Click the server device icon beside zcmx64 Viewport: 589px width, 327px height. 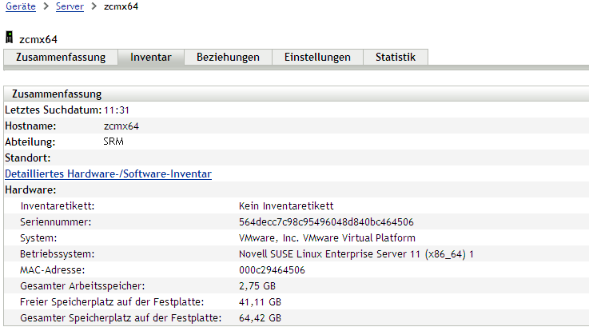click(x=10, y=38)
